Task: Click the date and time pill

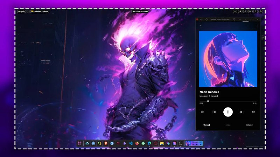Action: [140, 12]
